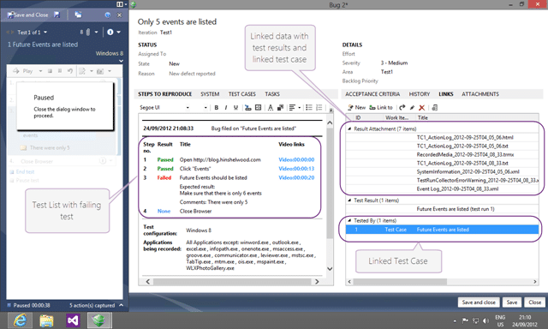Click the font color icon
Screen dimensions: 548x329
(271, 108)
